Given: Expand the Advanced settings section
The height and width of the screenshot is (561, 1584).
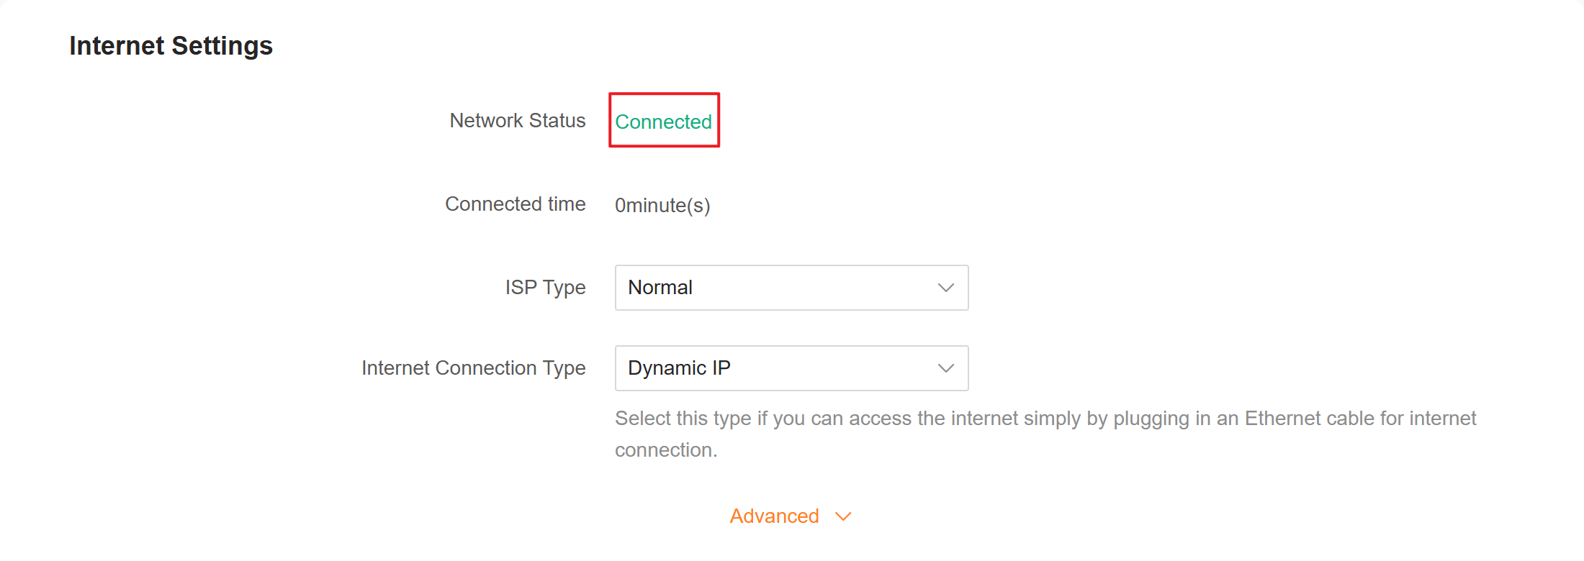Looking at the screenshot, I should (775, 516).
